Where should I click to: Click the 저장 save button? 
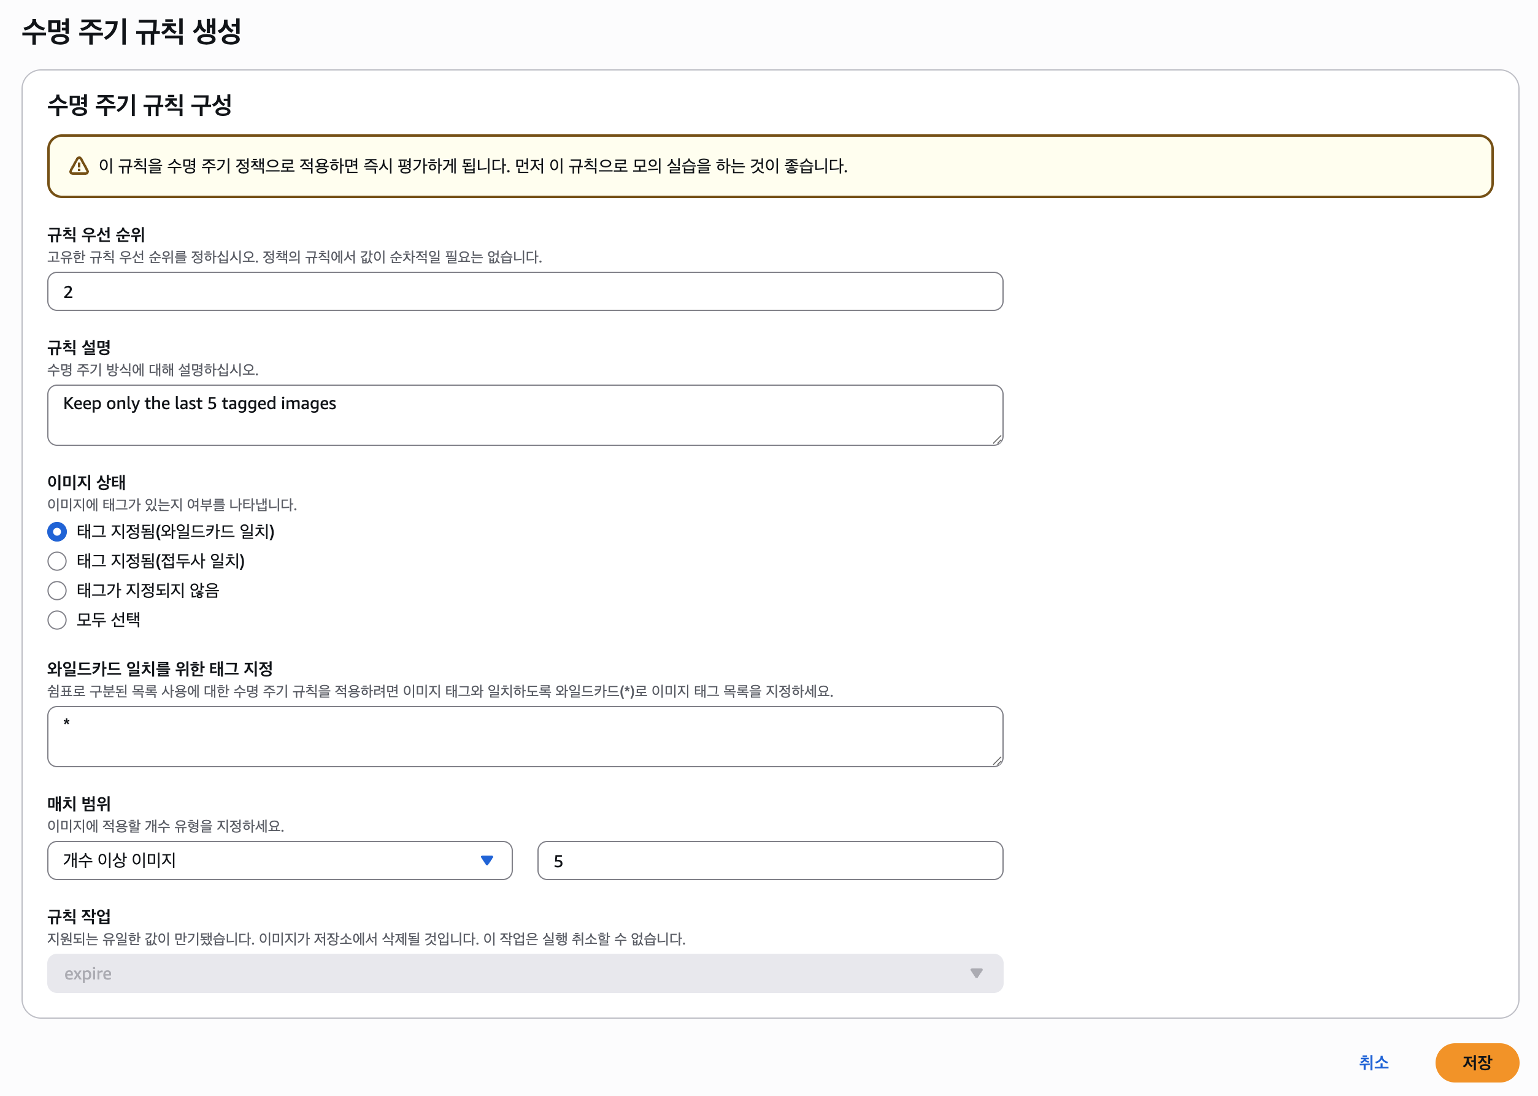point(1476,1062)
